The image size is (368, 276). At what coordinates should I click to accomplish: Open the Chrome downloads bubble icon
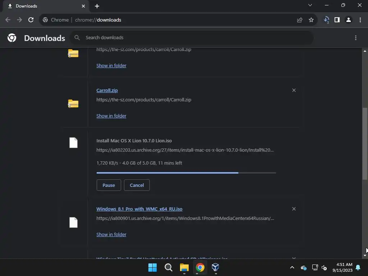click(x=326, y=20)
